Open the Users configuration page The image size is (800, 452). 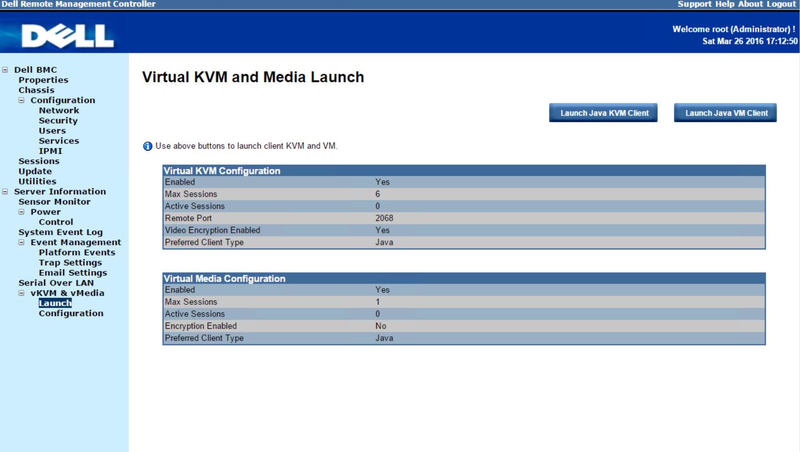[52, 131]
